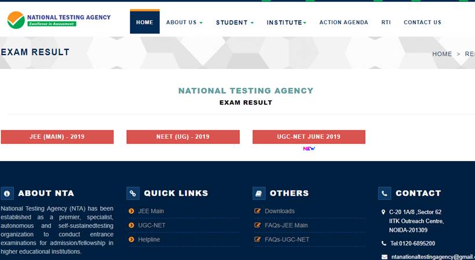Click the Contact phone icon in the heading

[385, 193]
